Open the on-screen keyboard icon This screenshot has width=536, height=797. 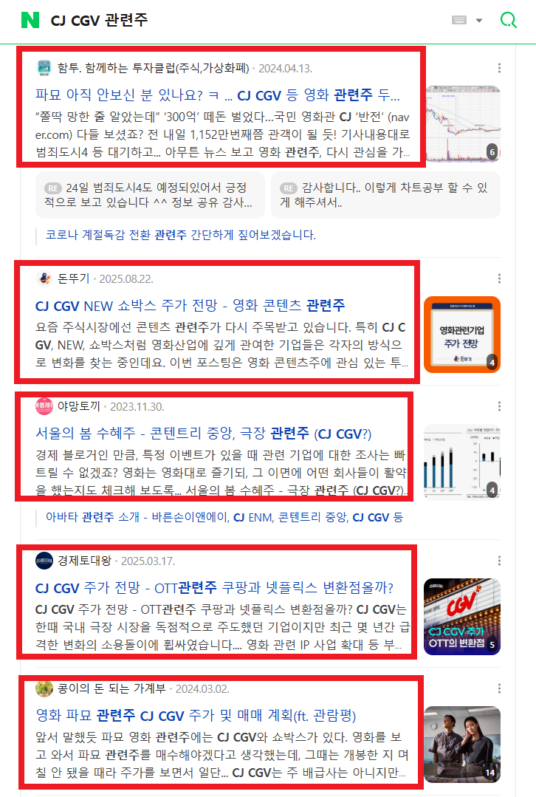click(458, 20)
